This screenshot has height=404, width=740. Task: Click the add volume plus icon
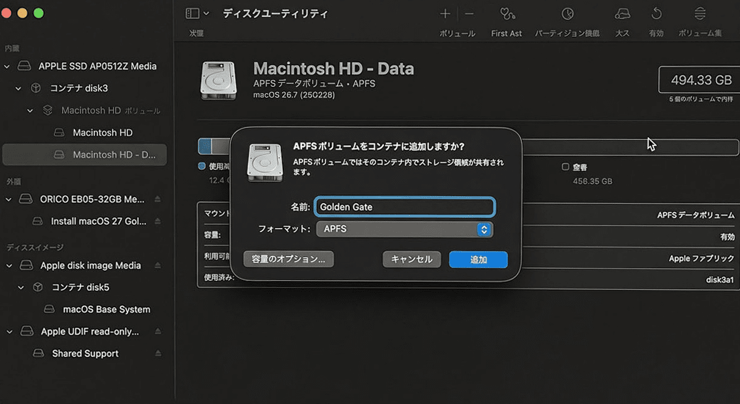point(445,13)
